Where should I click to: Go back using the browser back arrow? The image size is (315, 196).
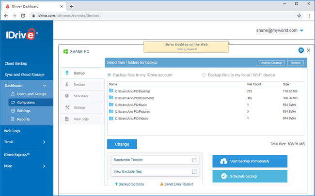click(x=6, y=15)
